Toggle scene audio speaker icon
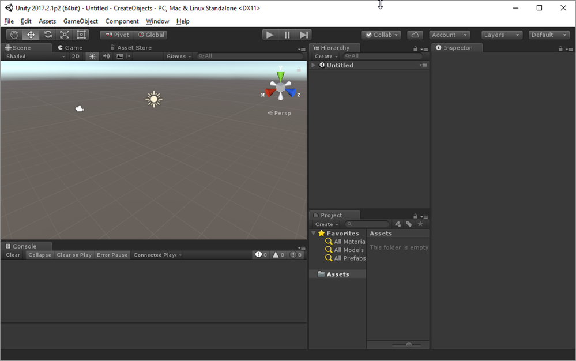Image resolution: width=576 pixels, height=361 pixels. coord(106,56)
